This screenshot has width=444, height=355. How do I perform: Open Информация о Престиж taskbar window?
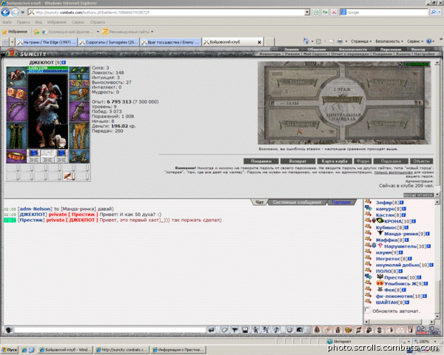click(178, 350)
